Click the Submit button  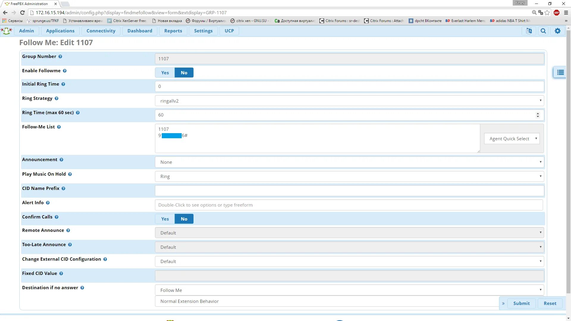click(521, 303)
